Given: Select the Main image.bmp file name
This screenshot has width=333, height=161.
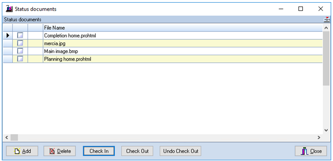Looking at the screenshot, I should [61, 51].
